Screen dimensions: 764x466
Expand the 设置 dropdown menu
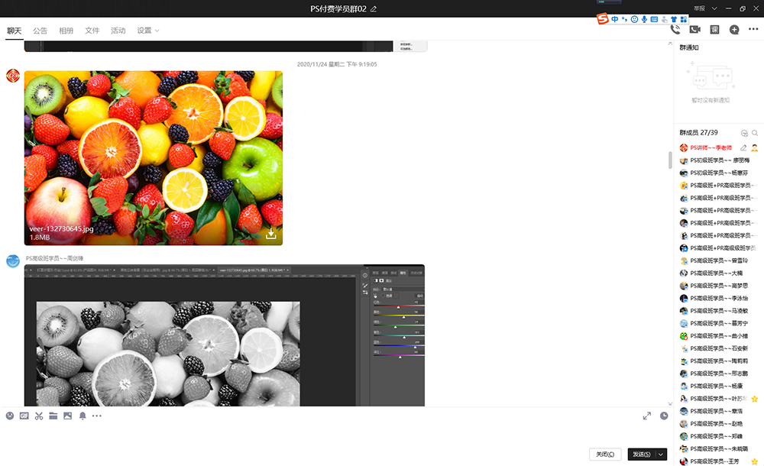click(x=148, y=31)
